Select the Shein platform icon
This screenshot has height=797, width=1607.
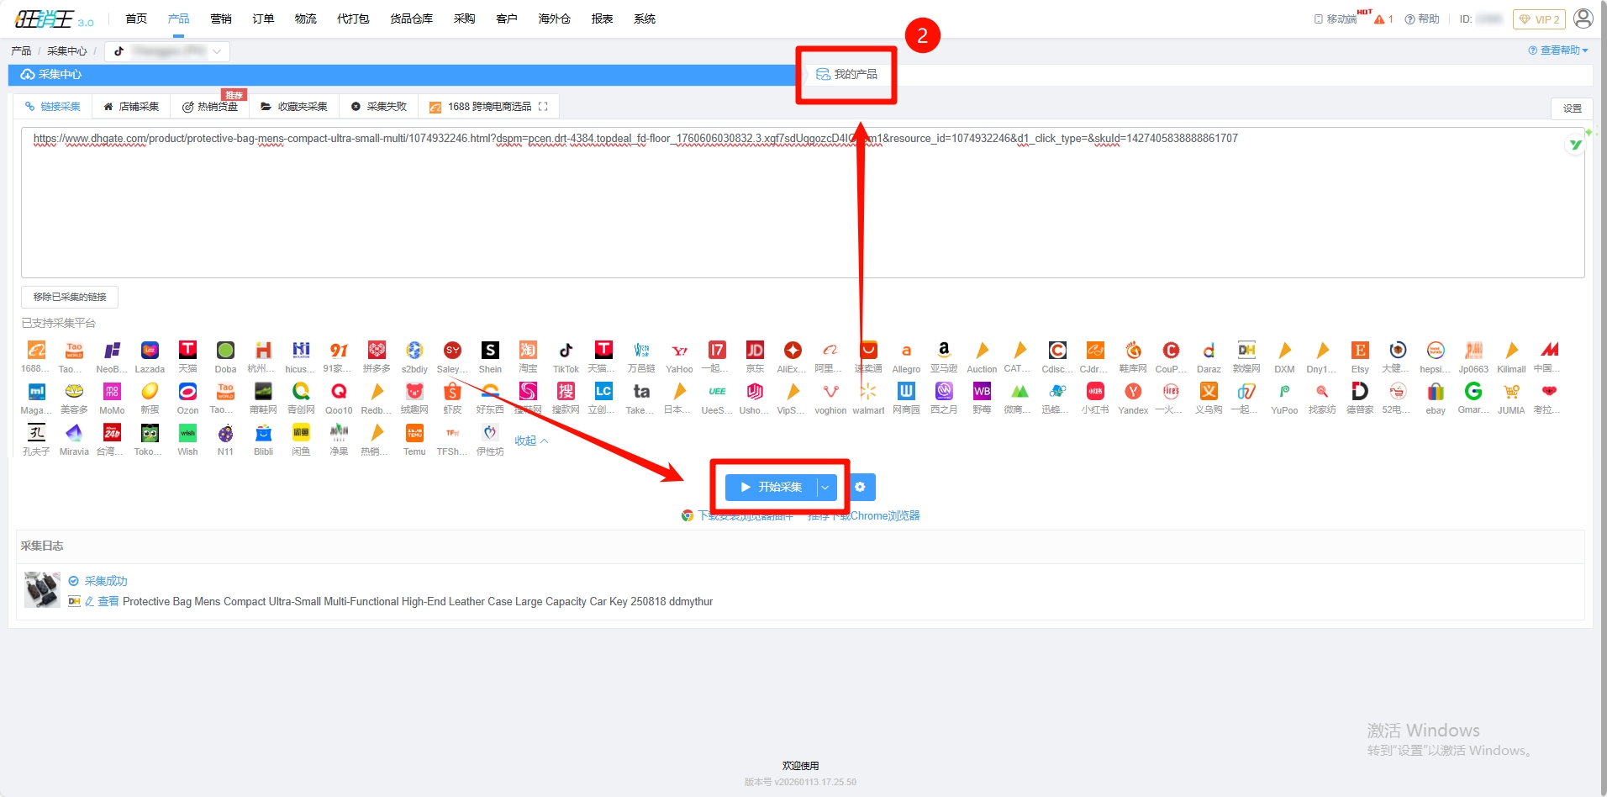pyautogui.click(x=490, y=351)
